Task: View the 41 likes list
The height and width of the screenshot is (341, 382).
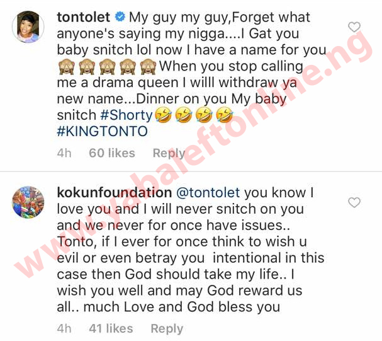Action: (x=111, y=328)
